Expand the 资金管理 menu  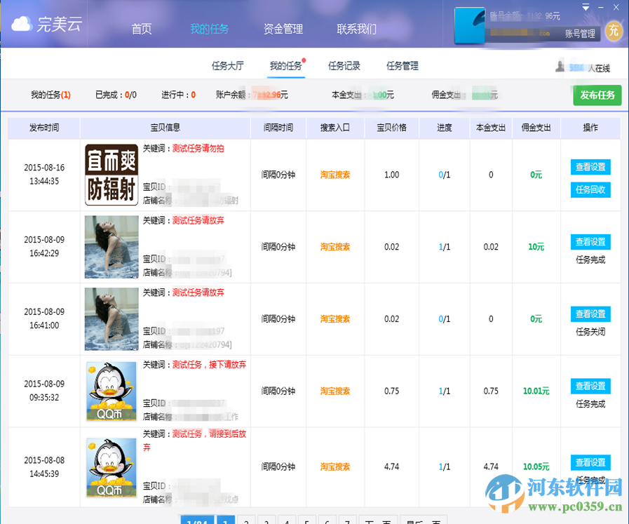tap(283, 29)
